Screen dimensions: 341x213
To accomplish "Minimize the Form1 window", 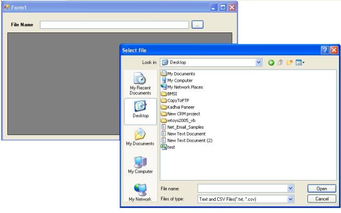I will click(x=214, y=8).
